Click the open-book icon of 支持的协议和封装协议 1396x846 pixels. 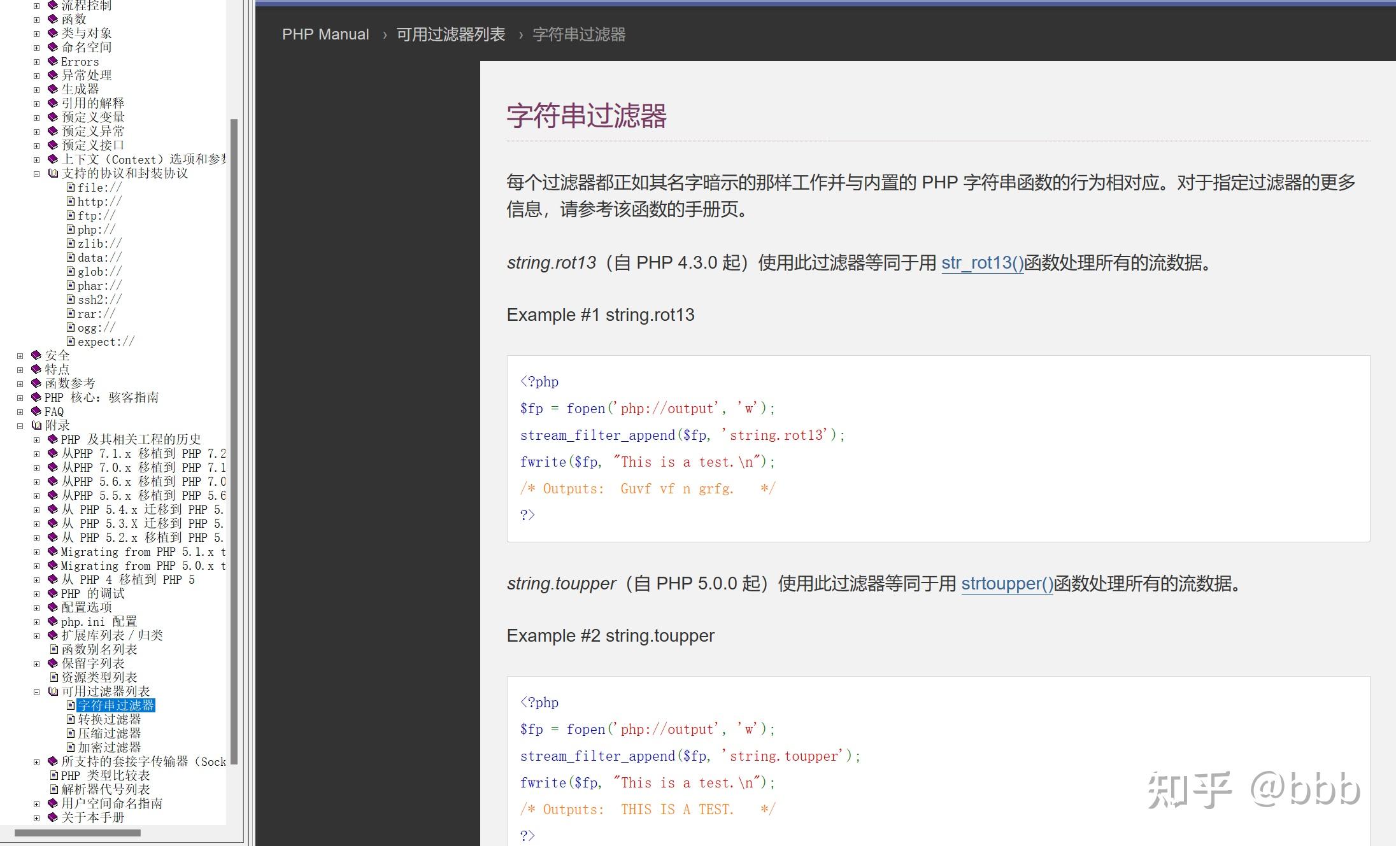tap(53, 173)
